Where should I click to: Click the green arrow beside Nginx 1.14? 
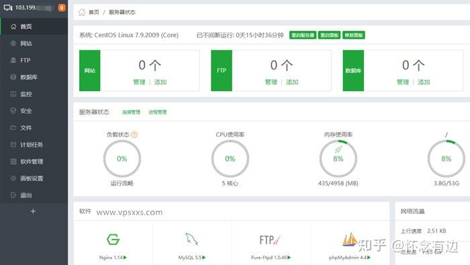click(x=126, y=258)
